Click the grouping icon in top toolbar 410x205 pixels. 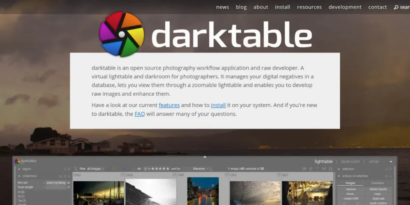click(x=304, y=169)
